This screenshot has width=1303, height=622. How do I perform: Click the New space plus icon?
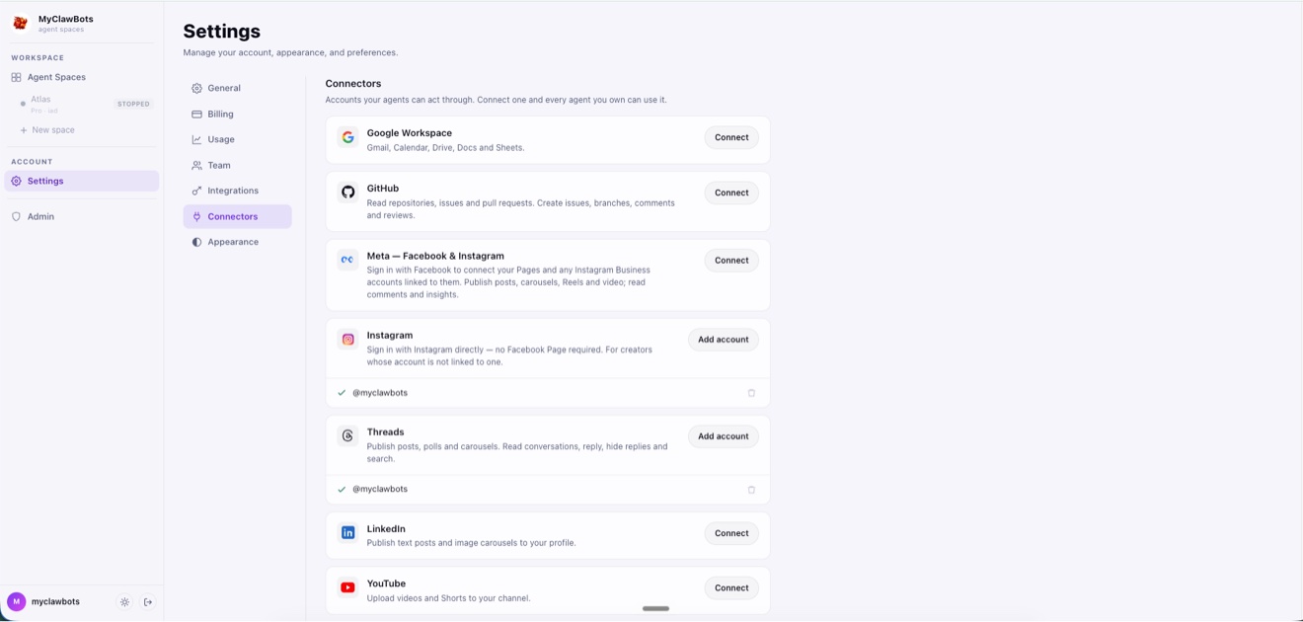pyautogui.click(x=24, y=130)
